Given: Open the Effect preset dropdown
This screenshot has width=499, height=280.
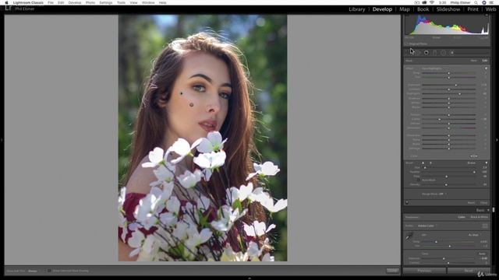Looking at the screenshot, I should click(x=432, y=68).
